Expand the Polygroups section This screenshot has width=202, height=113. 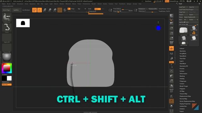tap(183, 81)
